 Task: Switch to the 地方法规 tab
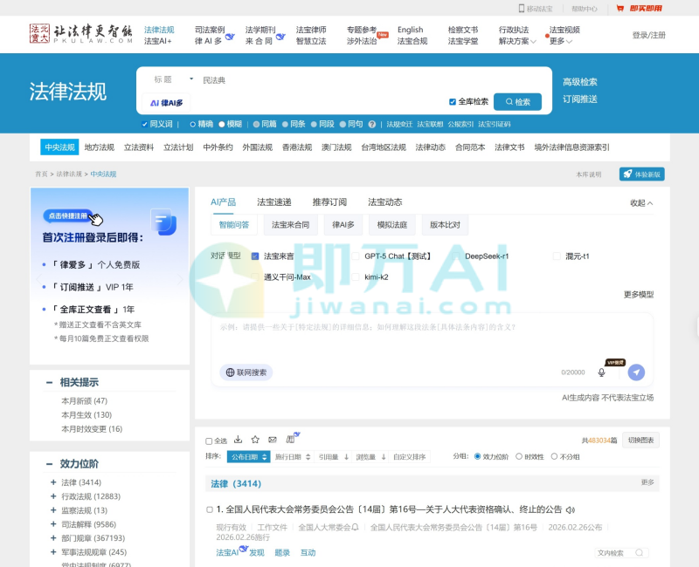click(99, 147)
